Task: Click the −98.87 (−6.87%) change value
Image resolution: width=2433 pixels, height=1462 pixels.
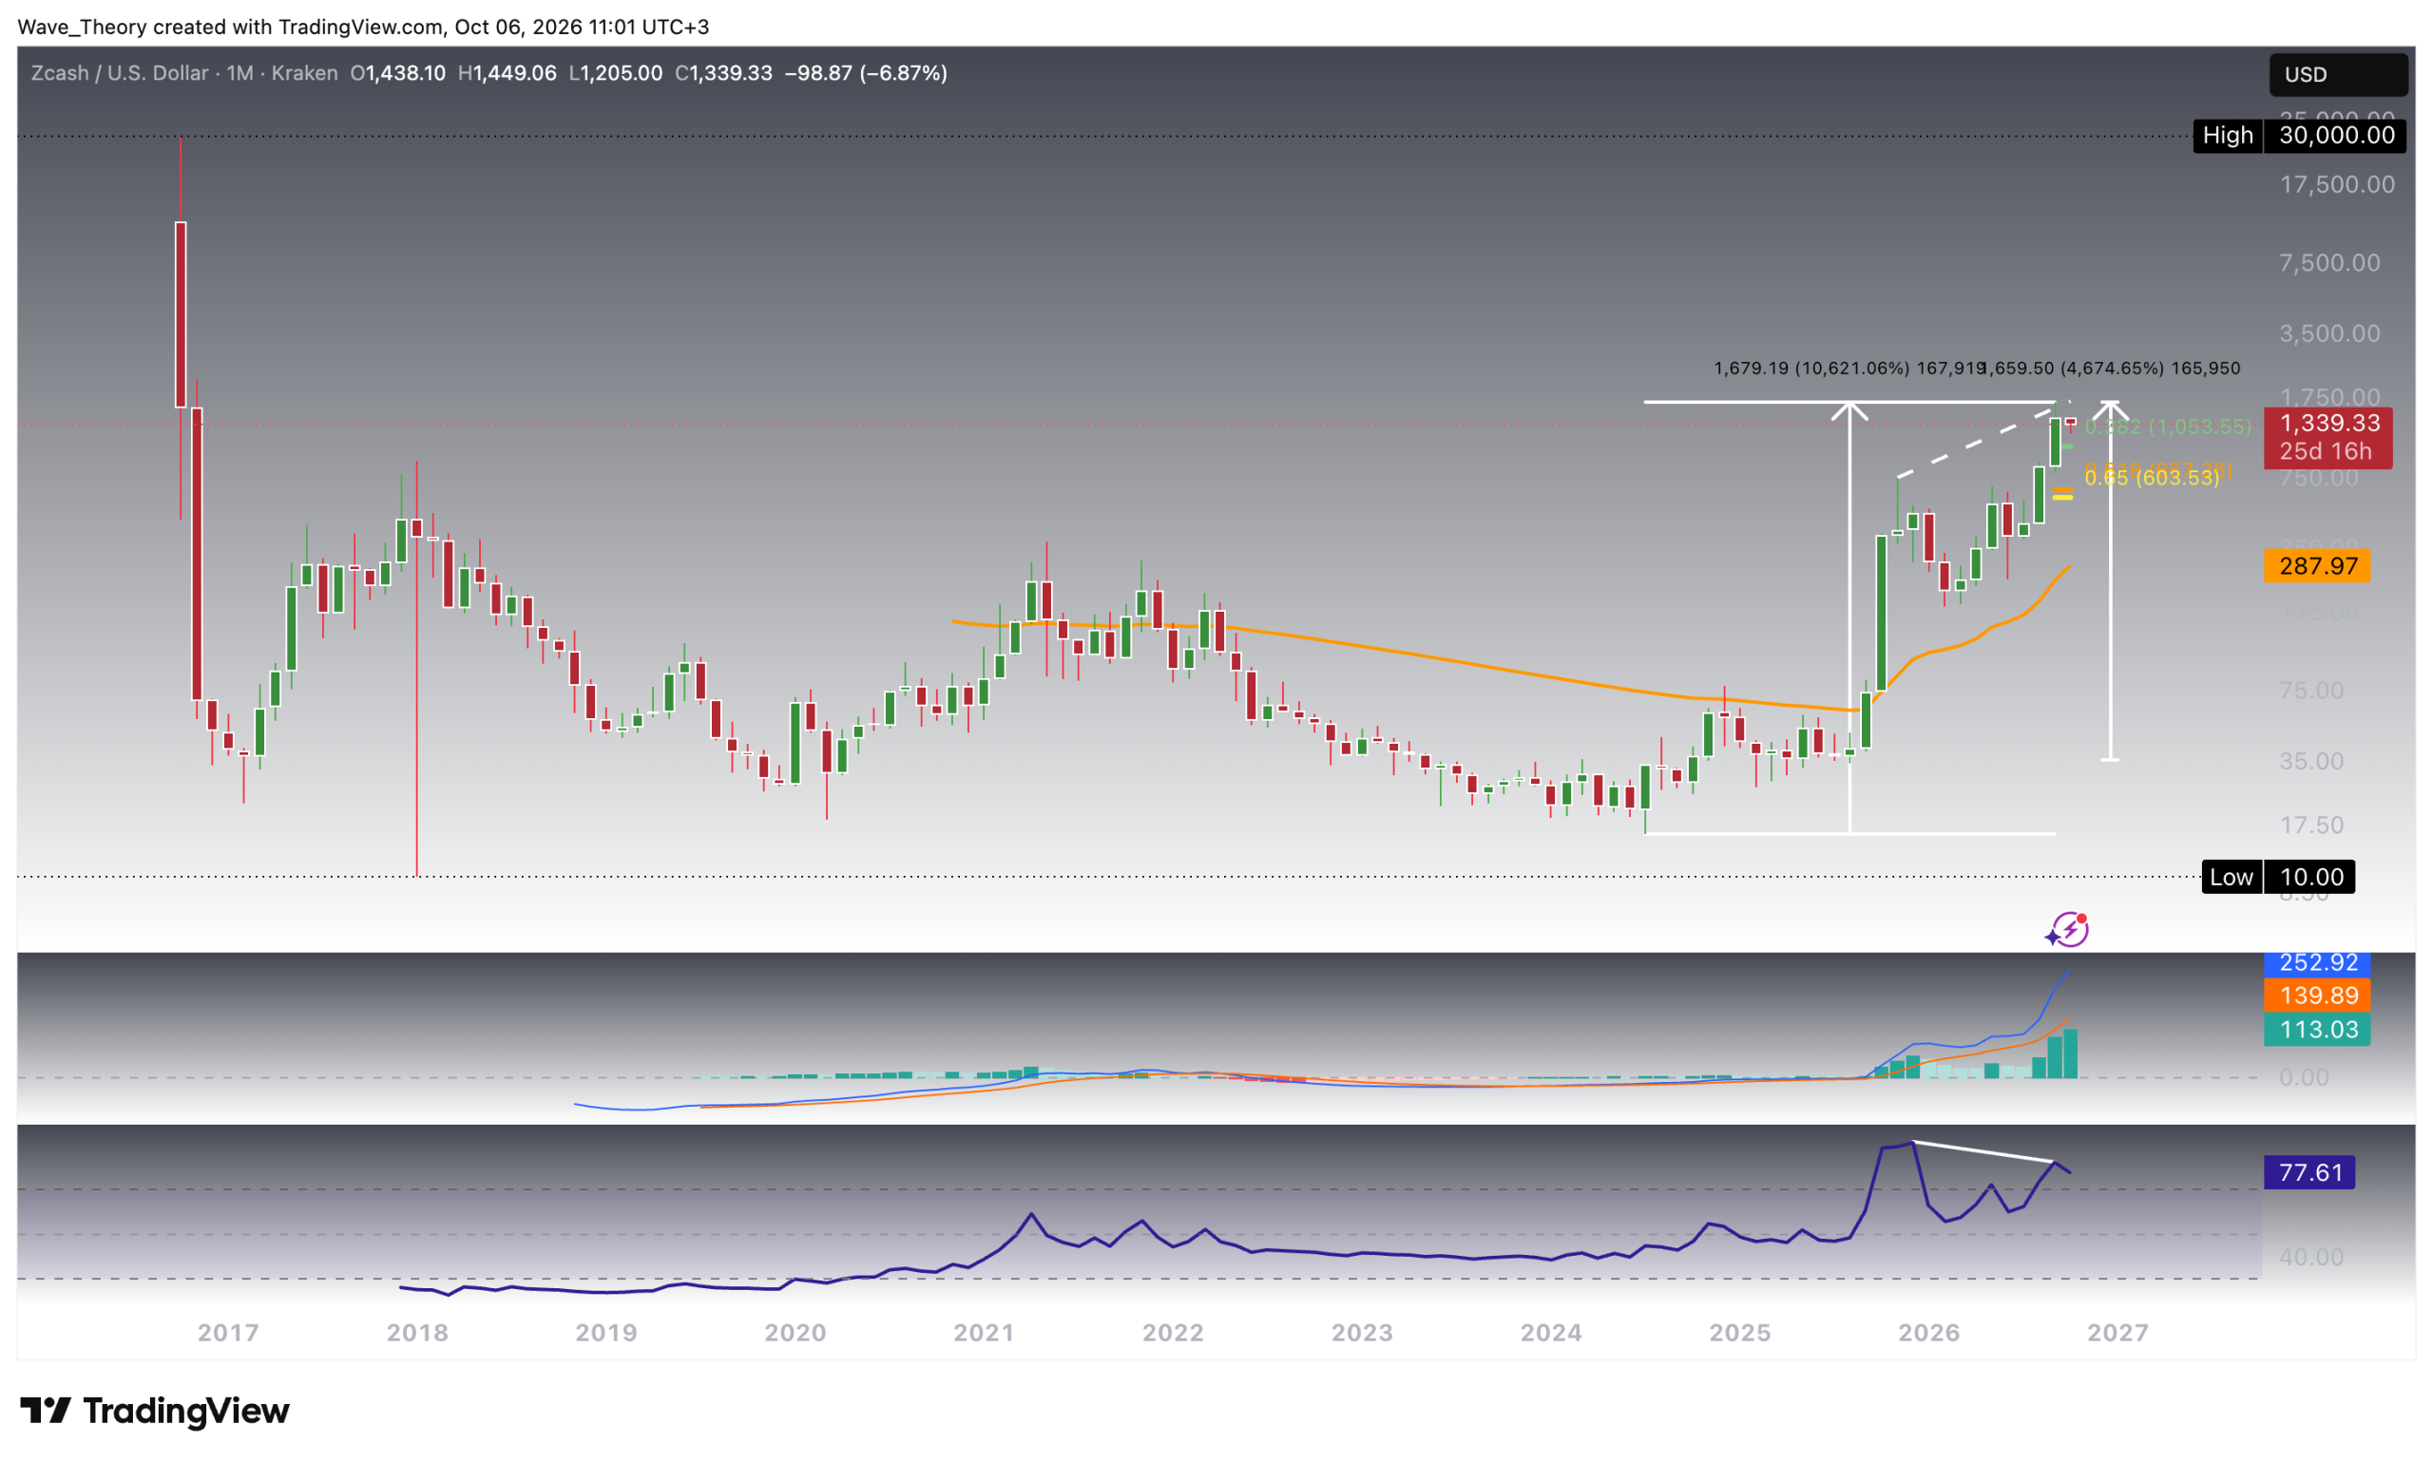Action: pos(866,73)
